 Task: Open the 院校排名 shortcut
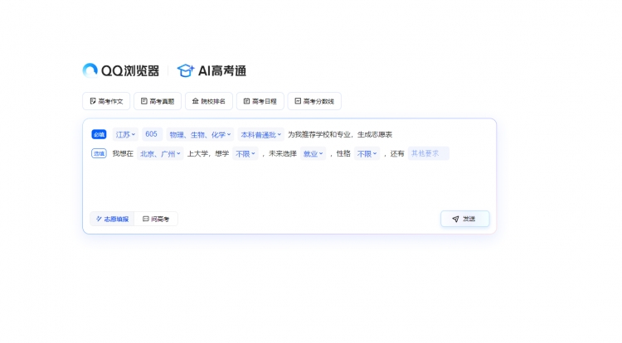[x=209, y=101]
